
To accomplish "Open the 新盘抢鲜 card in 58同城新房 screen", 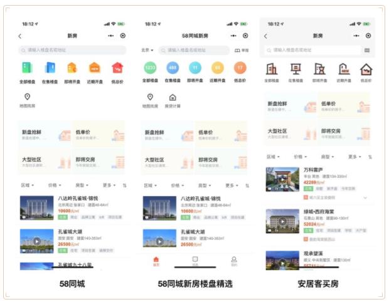I will [168, 135].
